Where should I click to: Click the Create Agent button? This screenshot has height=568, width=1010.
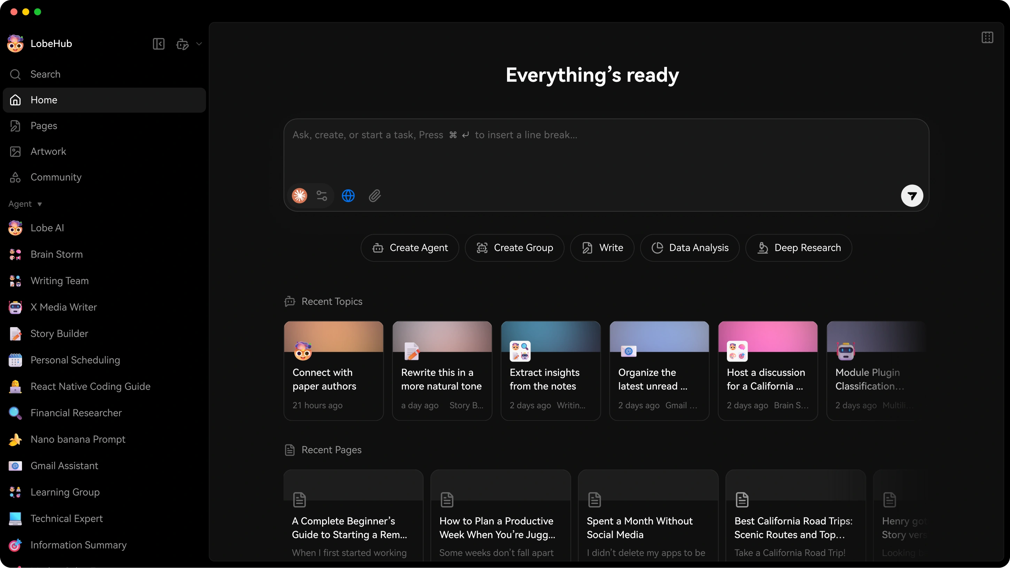(410, 247)
